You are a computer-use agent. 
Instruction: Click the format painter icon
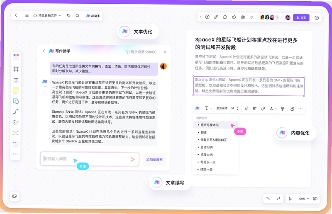pyautogui.click(x=283, y=109)
